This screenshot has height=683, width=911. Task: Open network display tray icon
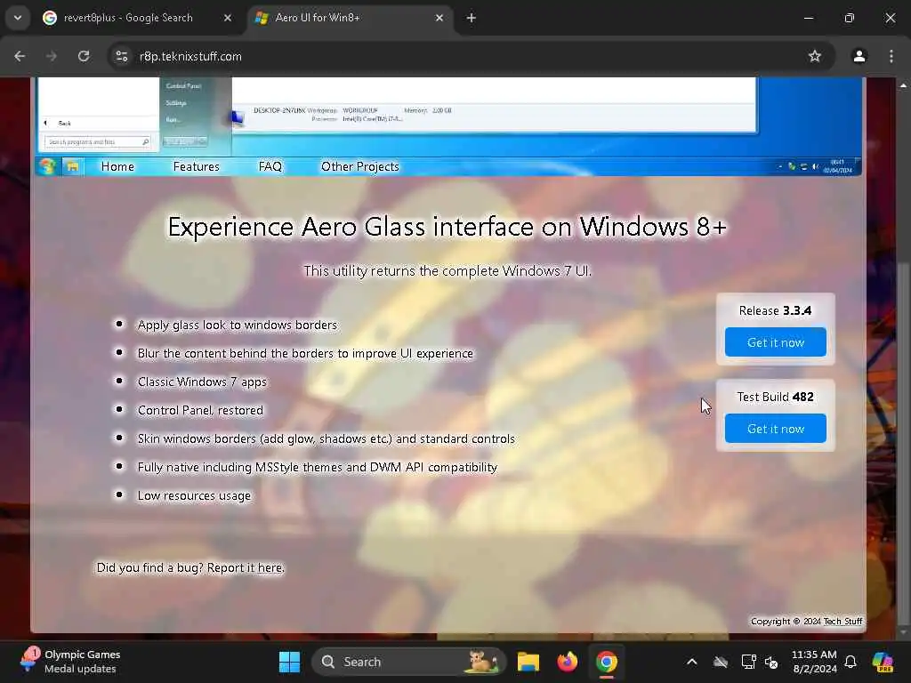(x=748, y=662)
